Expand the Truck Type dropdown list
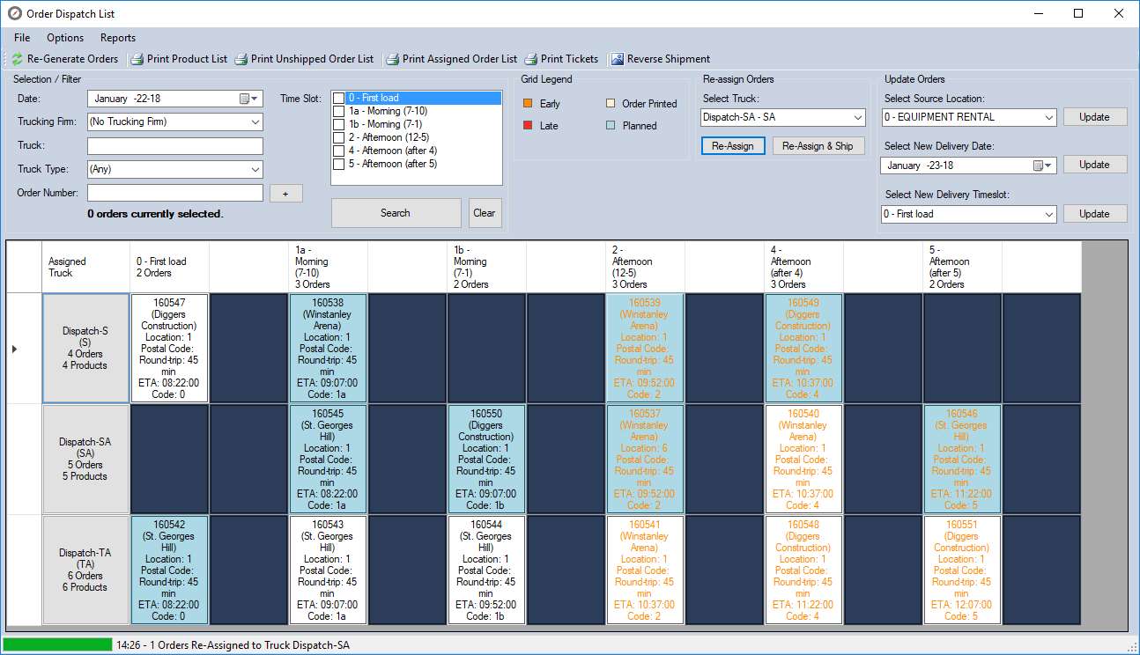This screenshot has width=1140, height=655. 255,169
